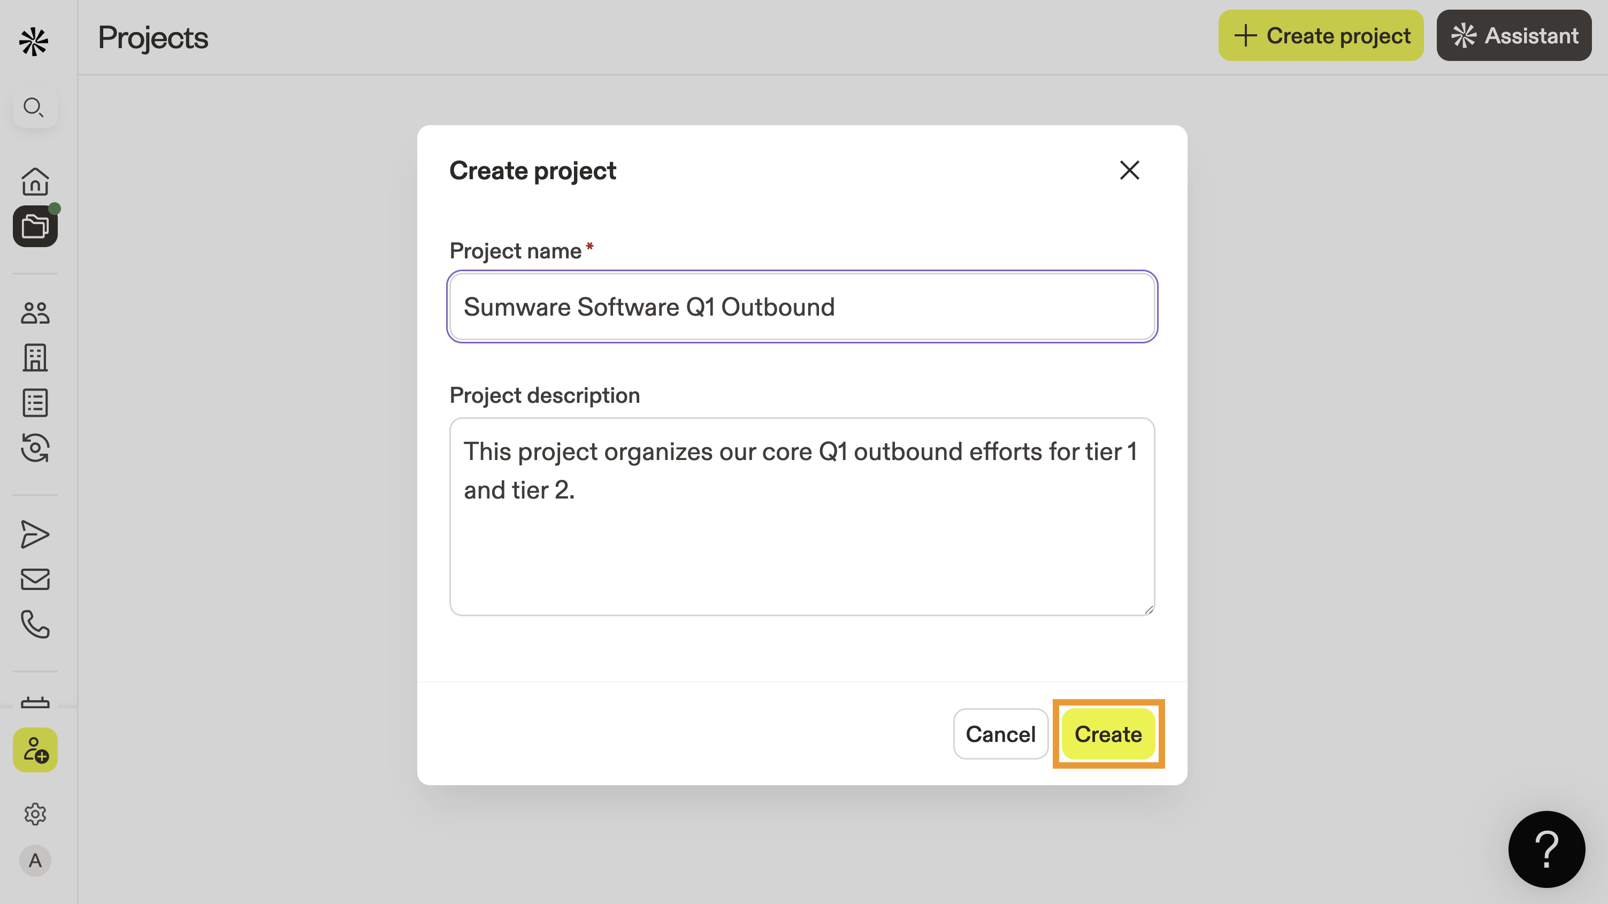
Task: Click the app logo at top-left
Action: click(x=34, y=42)
